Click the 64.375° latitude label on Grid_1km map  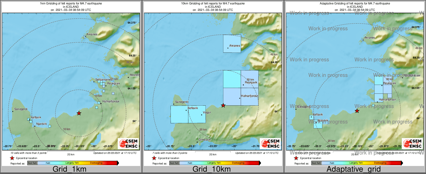[132, 23]
